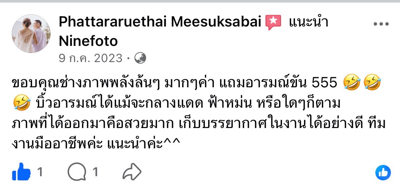Open the Ninefoto page link
This screenshot has height=193, width=400.
coord(88,41)
